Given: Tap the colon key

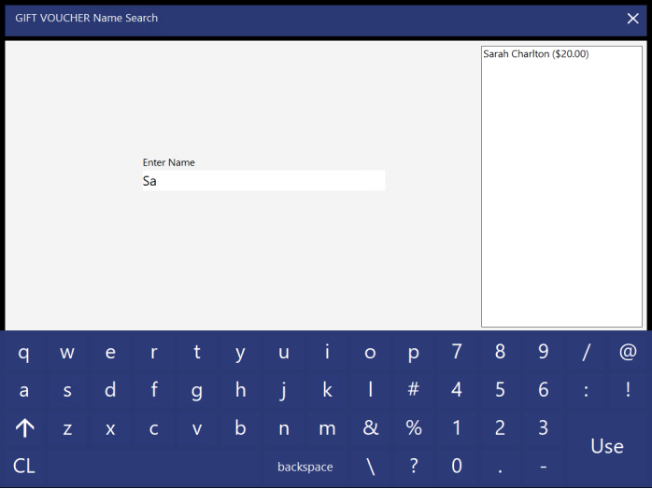Looking at the screenshot, I should (587, 390).
